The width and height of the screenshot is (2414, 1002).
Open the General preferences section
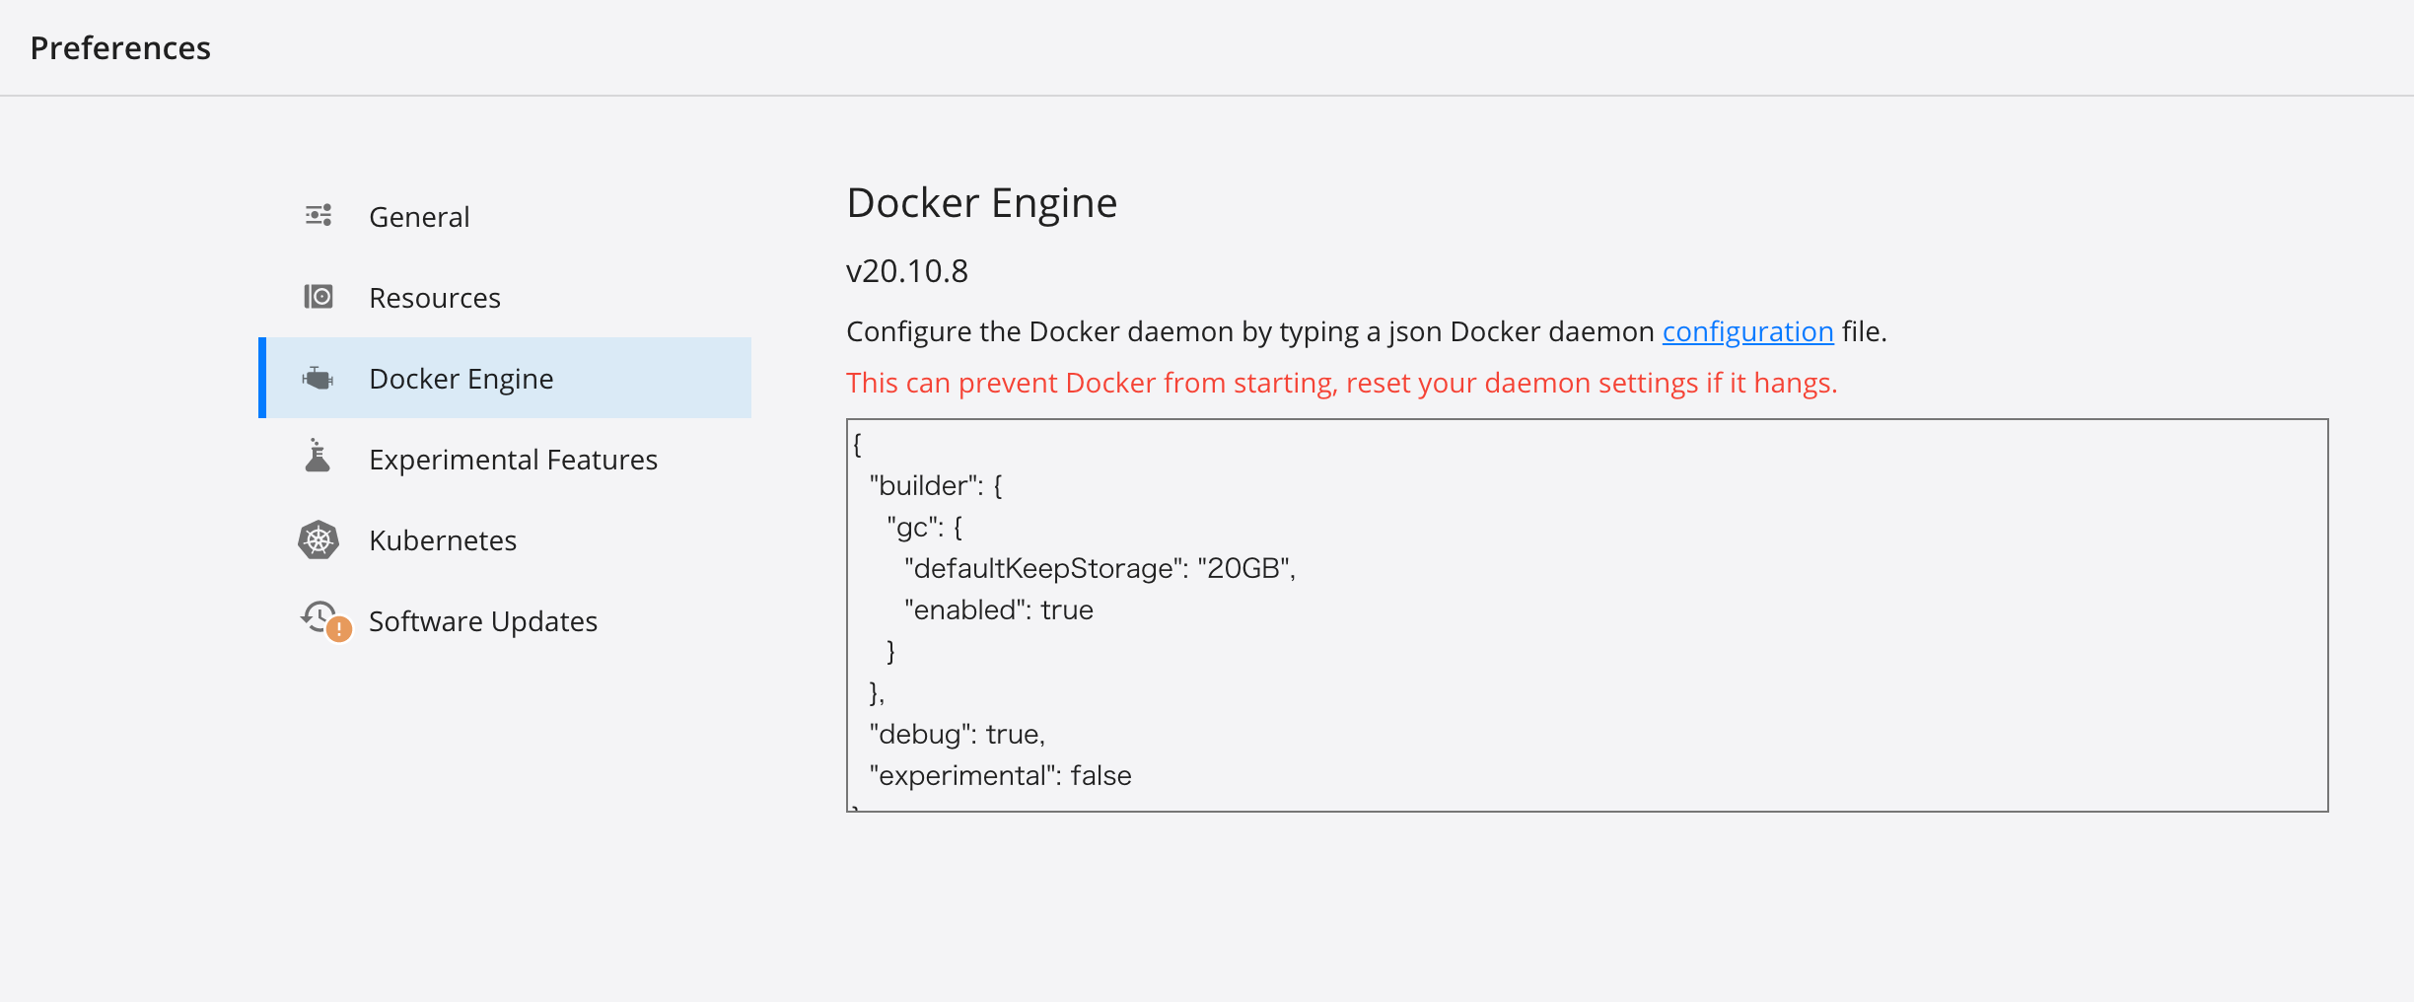(x=419, y=217)
